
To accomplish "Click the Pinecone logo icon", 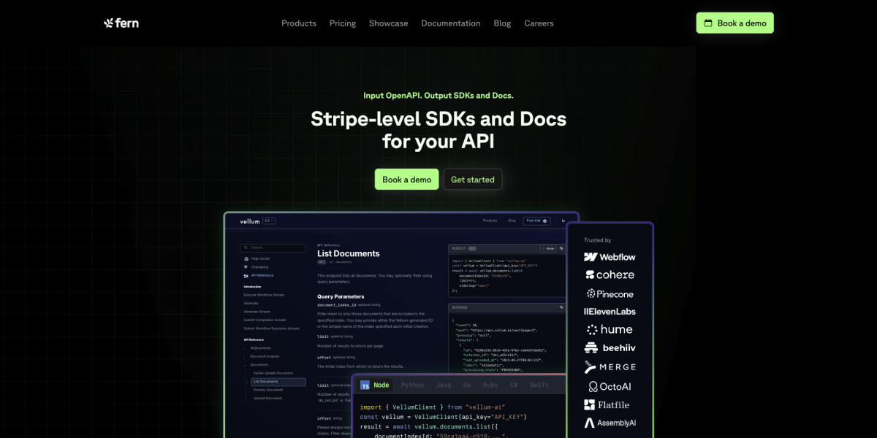I will click(x=591, y=293).
